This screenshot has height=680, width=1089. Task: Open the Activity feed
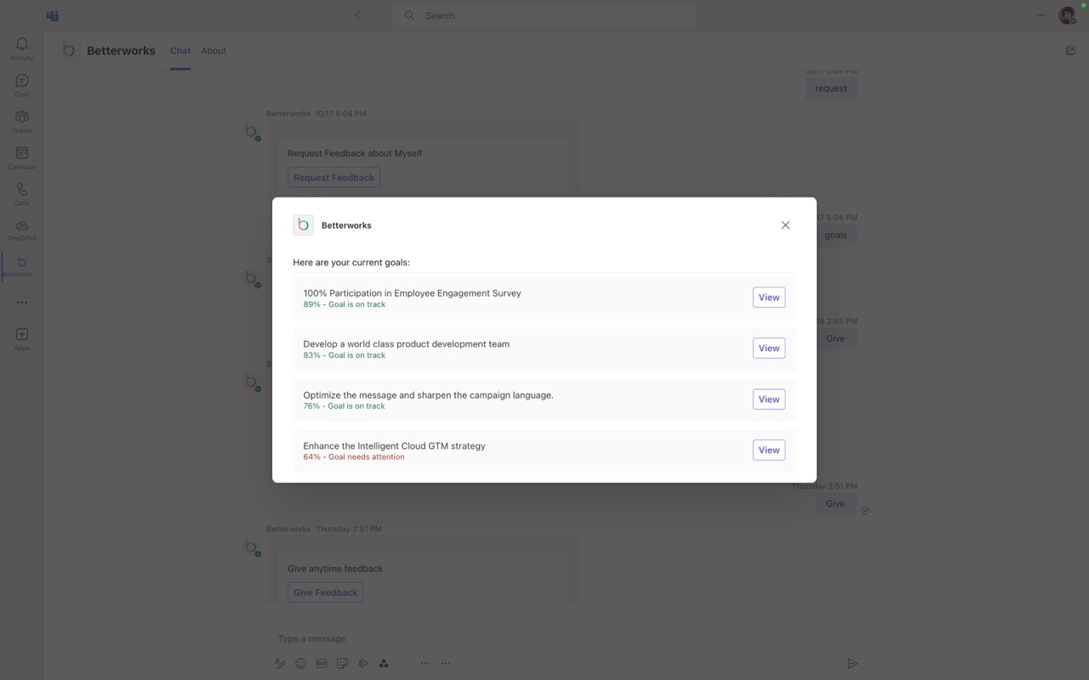point(22,48)
